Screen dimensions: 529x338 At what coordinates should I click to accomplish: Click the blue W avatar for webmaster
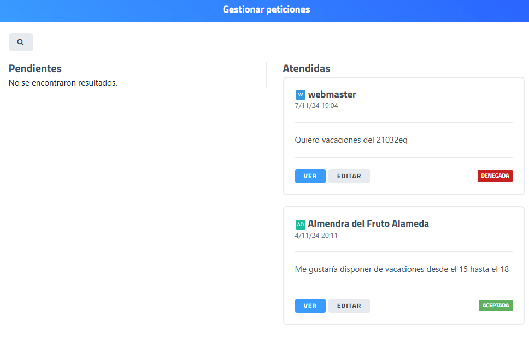coord(300,95)
